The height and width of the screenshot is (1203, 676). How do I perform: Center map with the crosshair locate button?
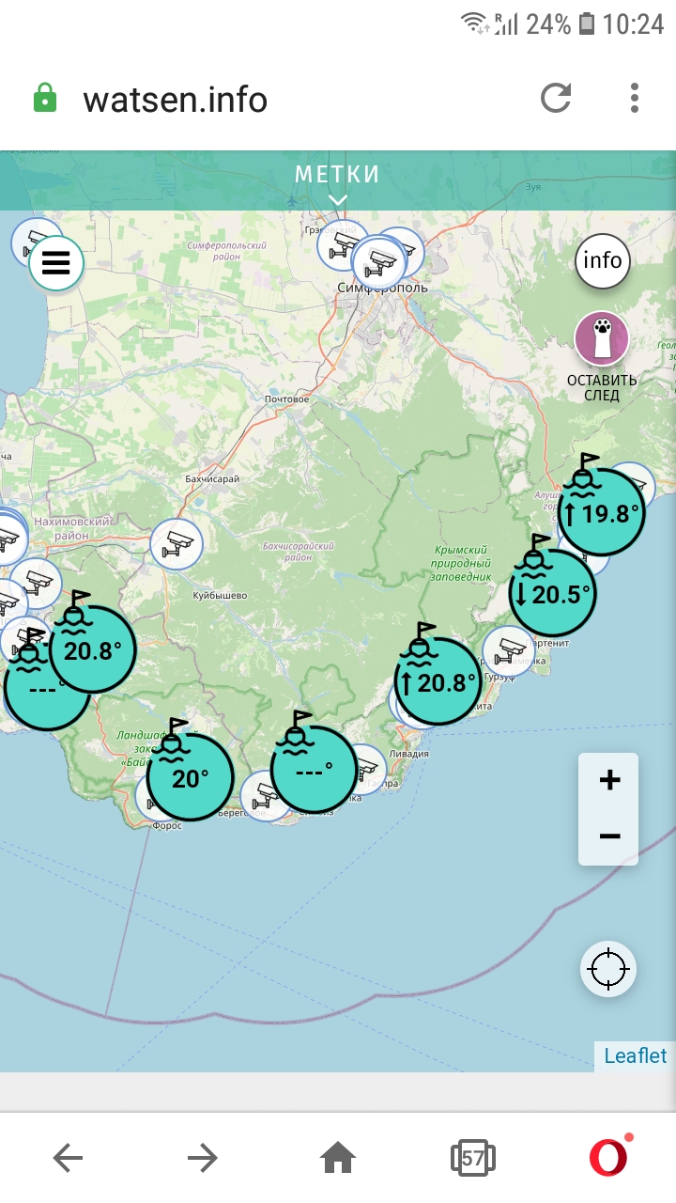[x=607, y=968]
